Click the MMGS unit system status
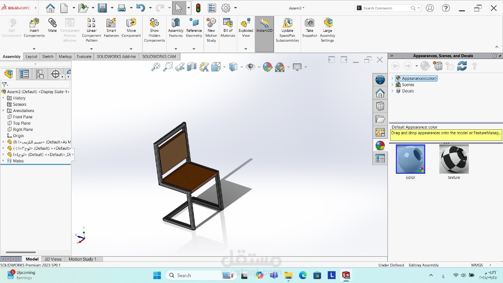The width and height of the screenshot is (503, 283). point(477,265)
